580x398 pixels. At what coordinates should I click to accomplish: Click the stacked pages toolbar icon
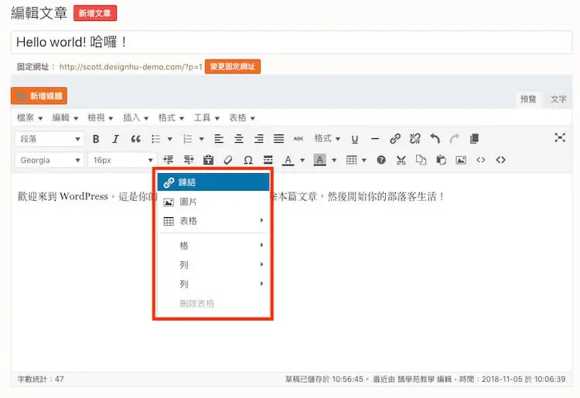click(475, 139)
